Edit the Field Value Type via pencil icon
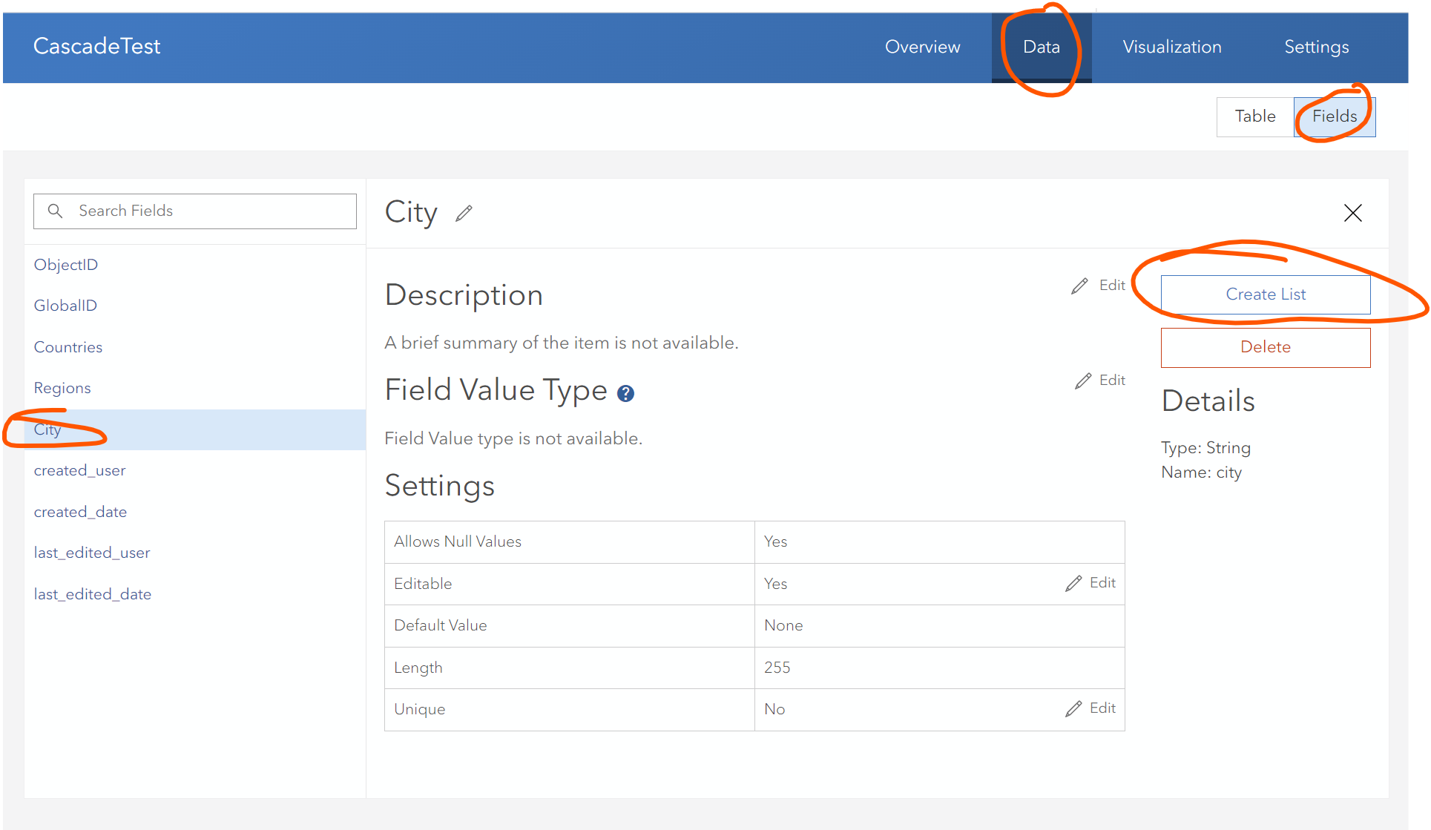The width and height of the screenshot is (1431, 830). pyautogui.click(x=1084, y=380)
